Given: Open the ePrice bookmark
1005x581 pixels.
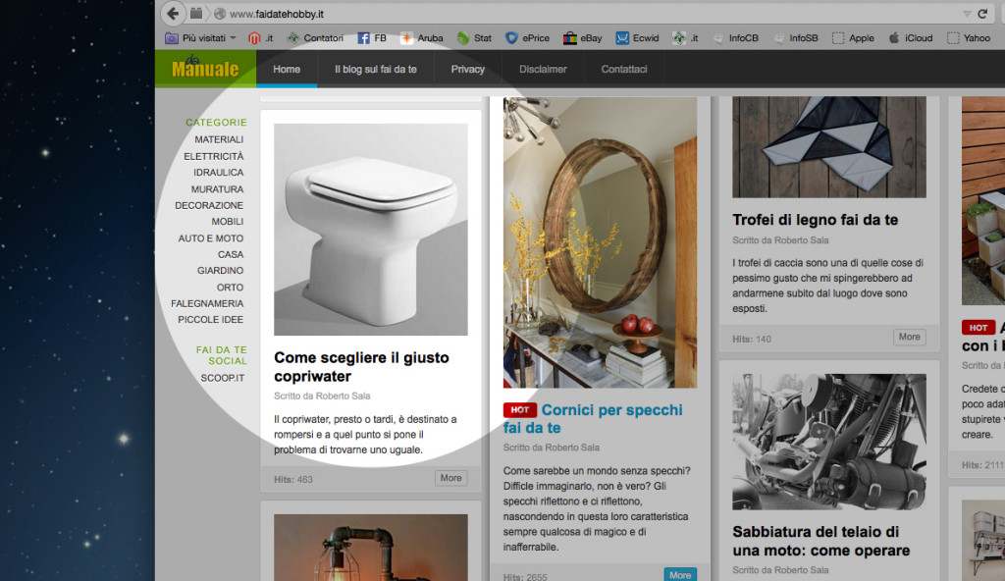Looking at the screenshot, I should (528, 37).
